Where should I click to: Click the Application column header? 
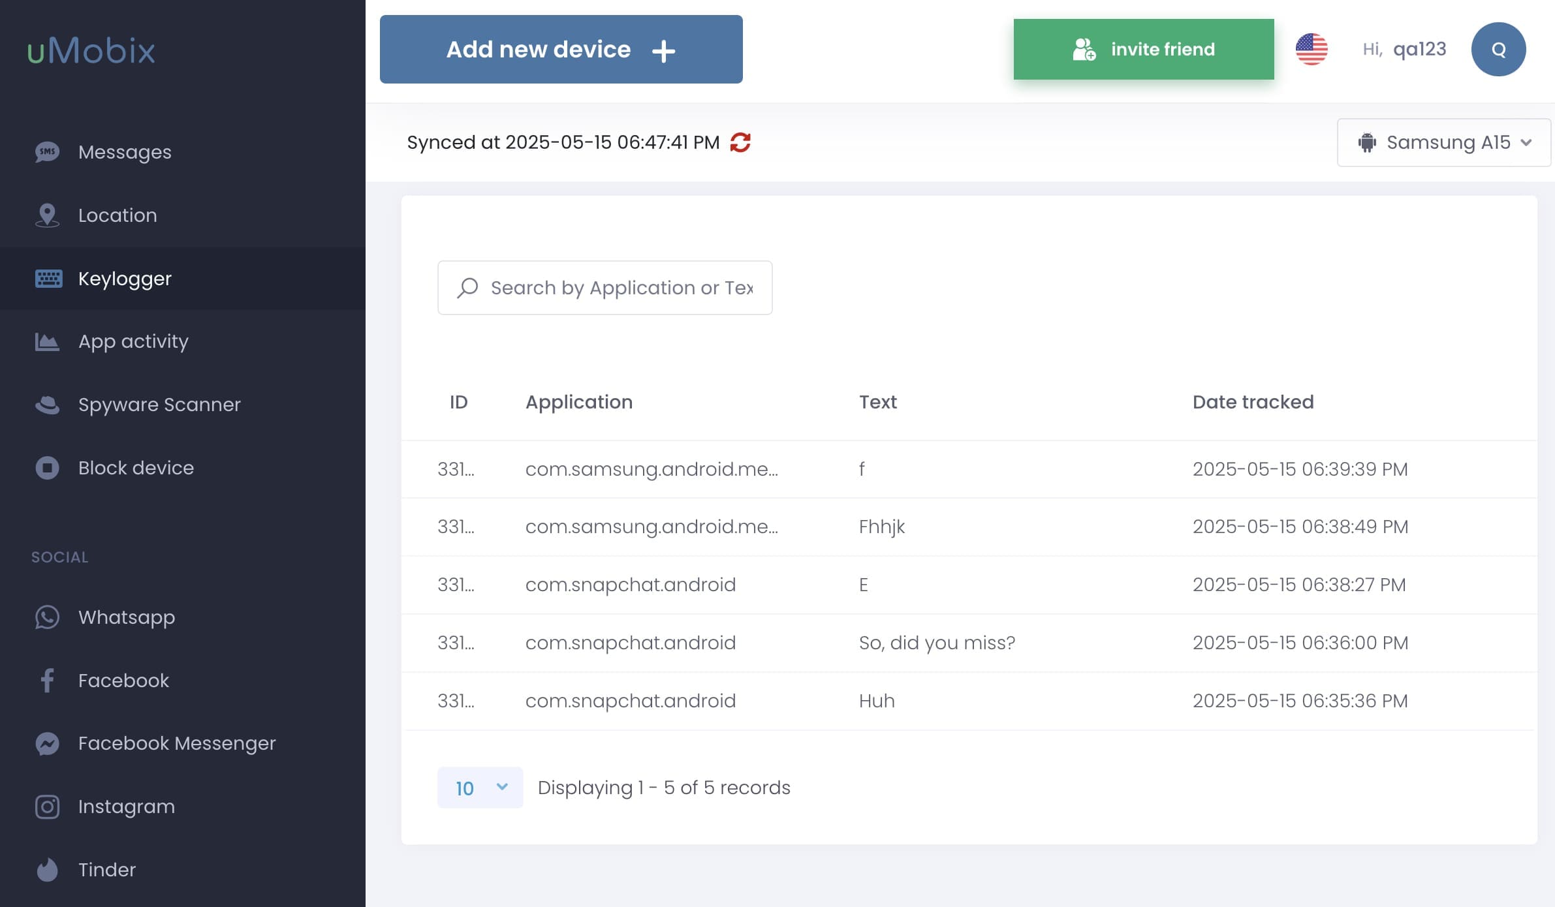point(579,402)
